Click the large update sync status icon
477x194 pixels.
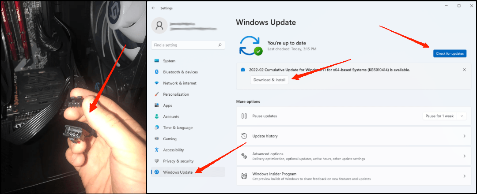point(250,45)
